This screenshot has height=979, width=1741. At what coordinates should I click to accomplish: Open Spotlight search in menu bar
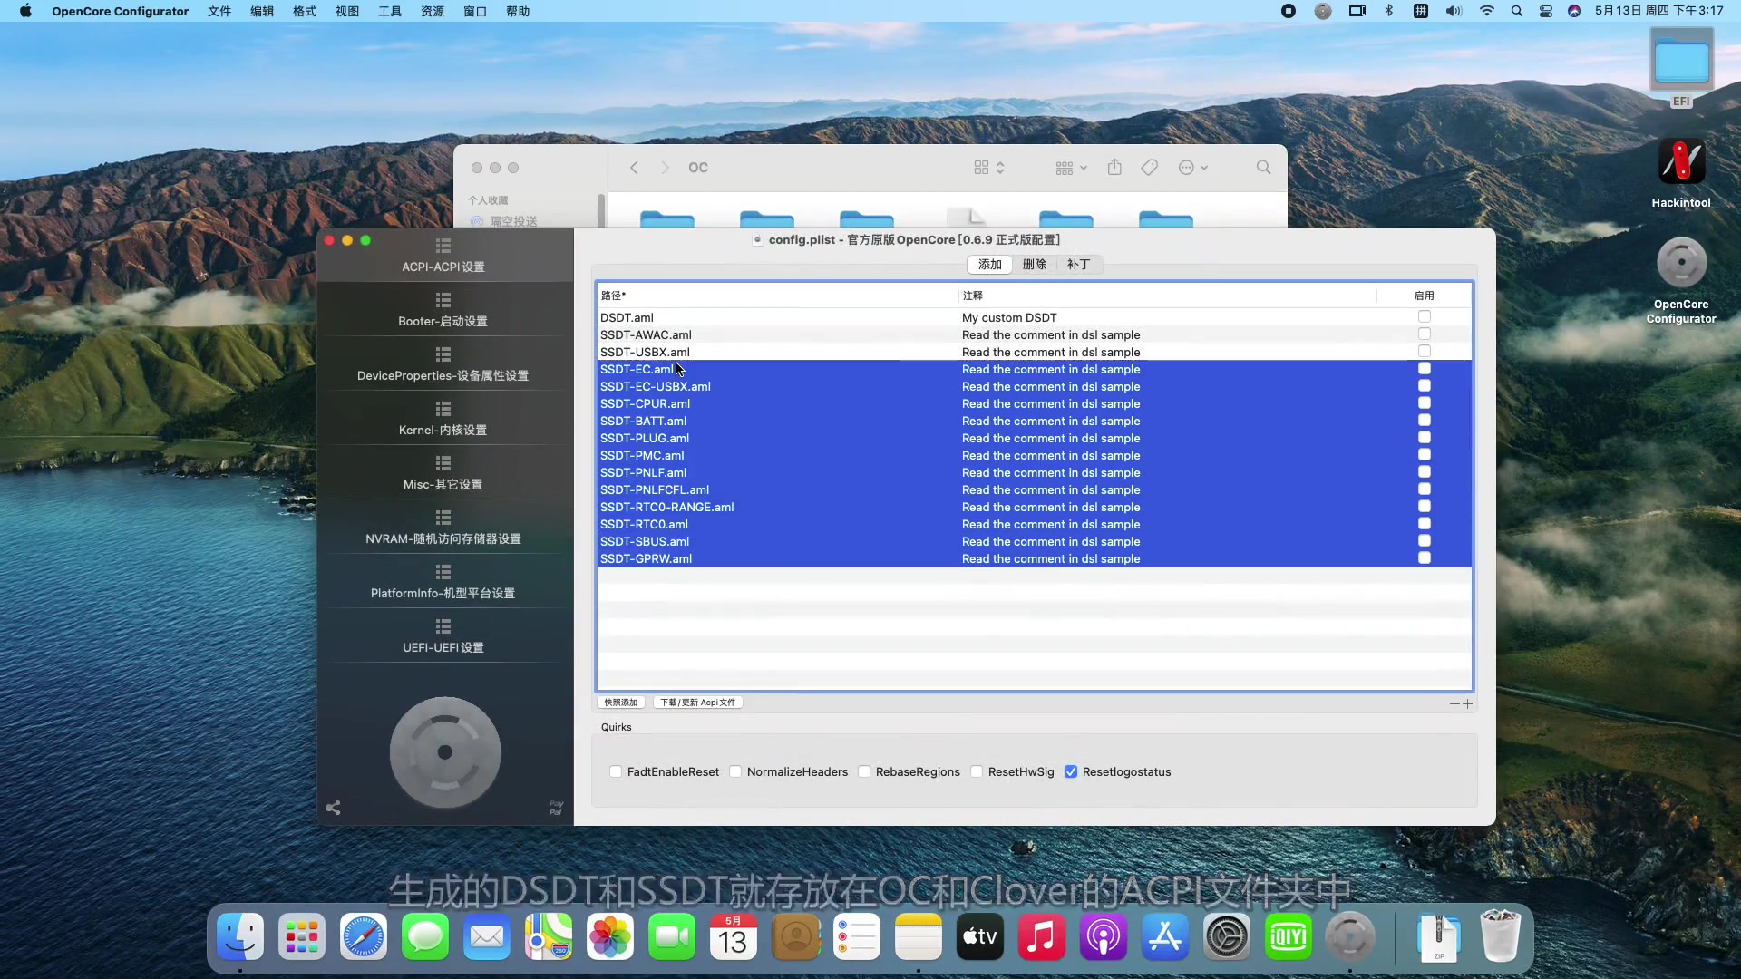point(1516,11)
